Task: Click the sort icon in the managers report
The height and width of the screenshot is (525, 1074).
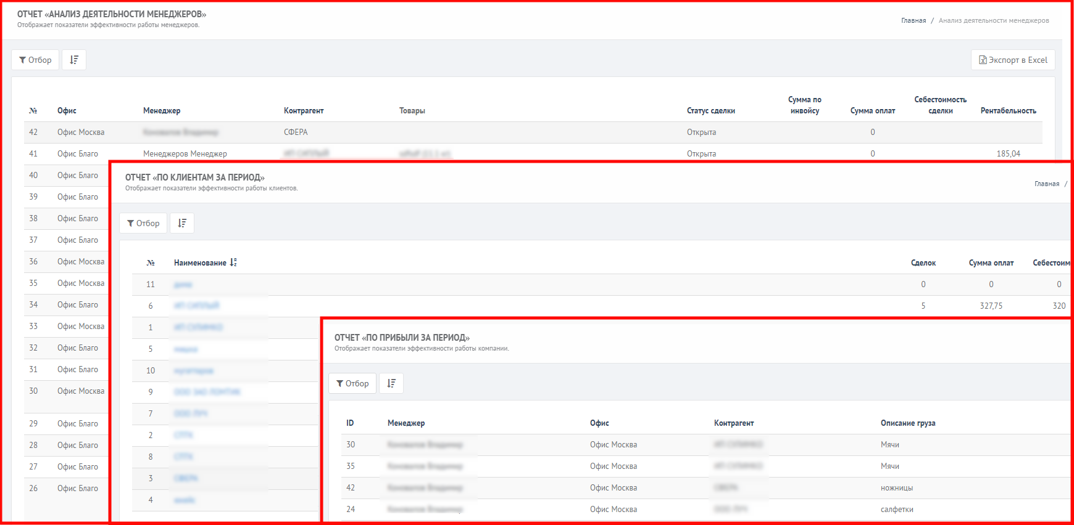Action: pyautogui.click(x=74, y=60)
